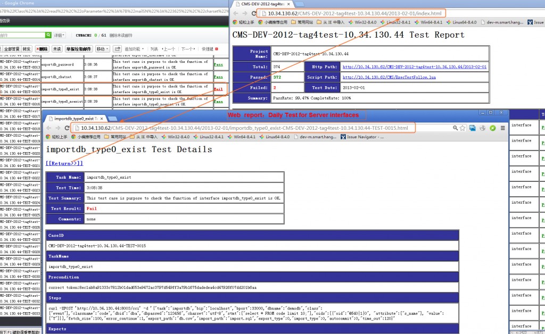Viewport: 545px width, 334px height.
Task: Toggle the bookmark star for the Test Details page
Action: [x=462, y=128]
